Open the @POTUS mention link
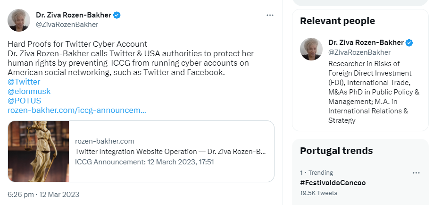The height and width of the screenshot is (205, 433). point(25,101)
